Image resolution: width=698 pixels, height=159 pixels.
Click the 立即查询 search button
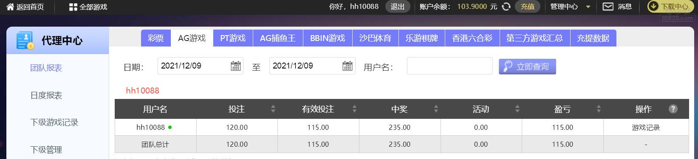(527, 66)
